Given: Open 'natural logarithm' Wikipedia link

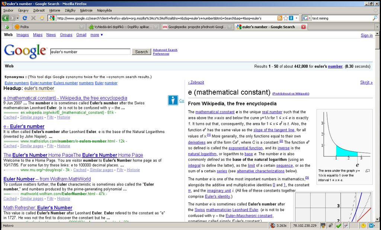Looking at the screenshot, I should (x=202, y=154).
